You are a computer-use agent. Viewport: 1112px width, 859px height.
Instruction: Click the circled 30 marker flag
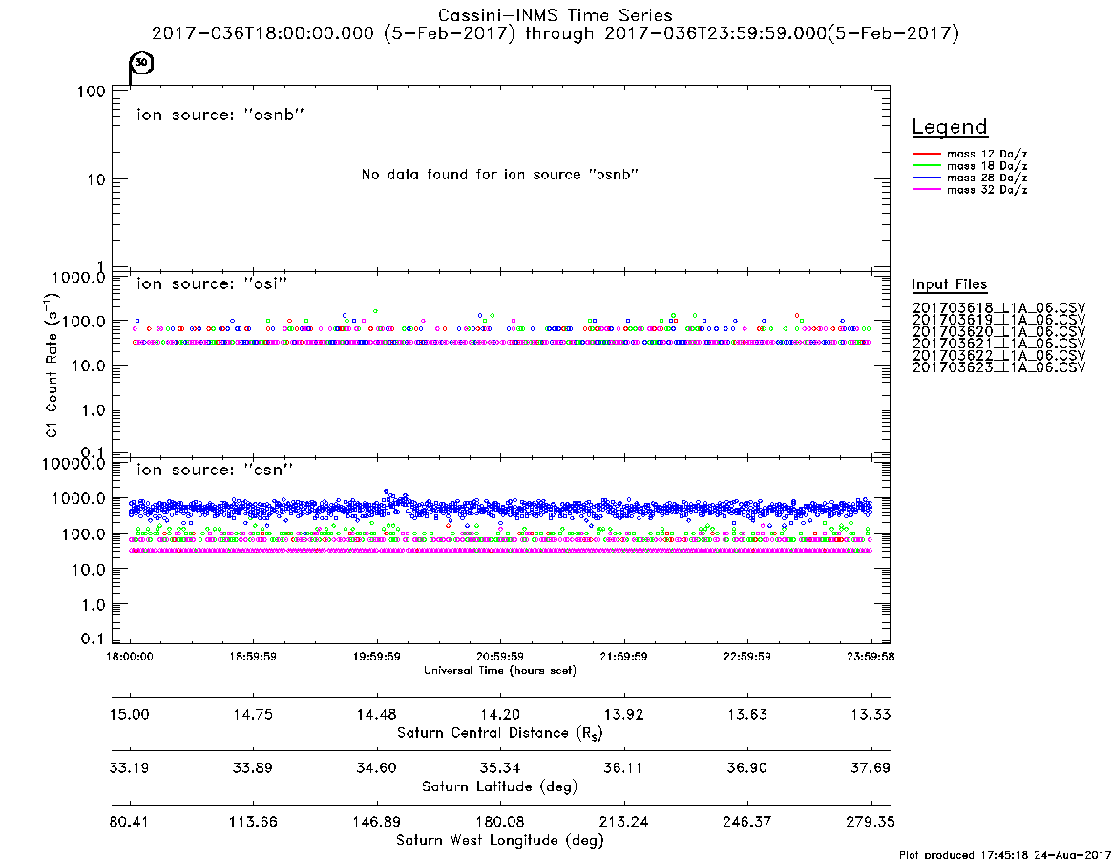pos(142,63)
